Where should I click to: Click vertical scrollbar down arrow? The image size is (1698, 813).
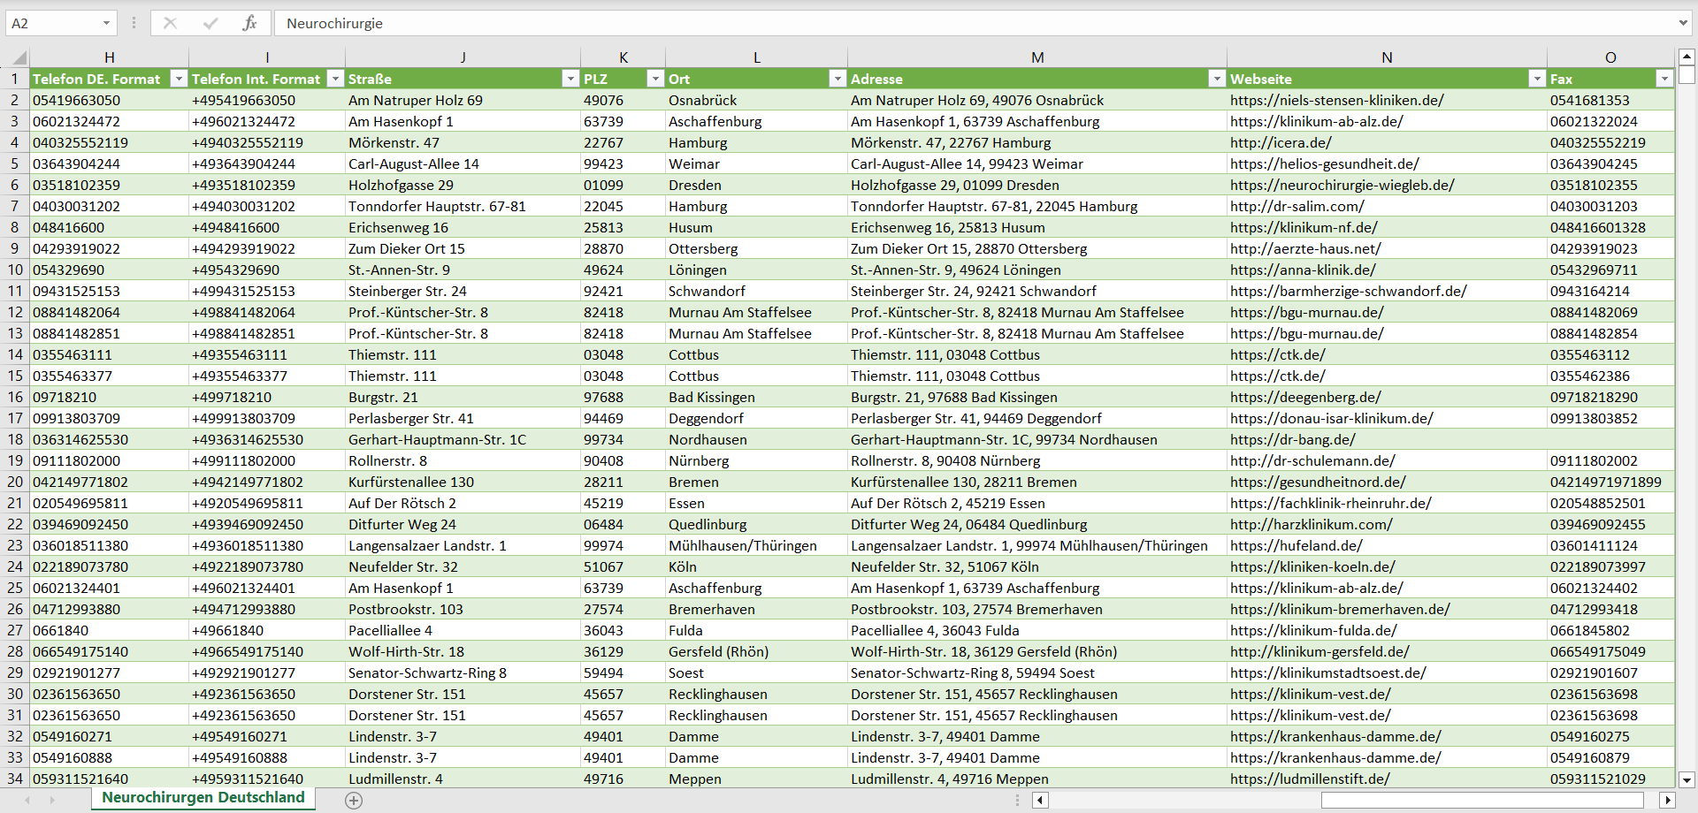tap(1687, 780)
